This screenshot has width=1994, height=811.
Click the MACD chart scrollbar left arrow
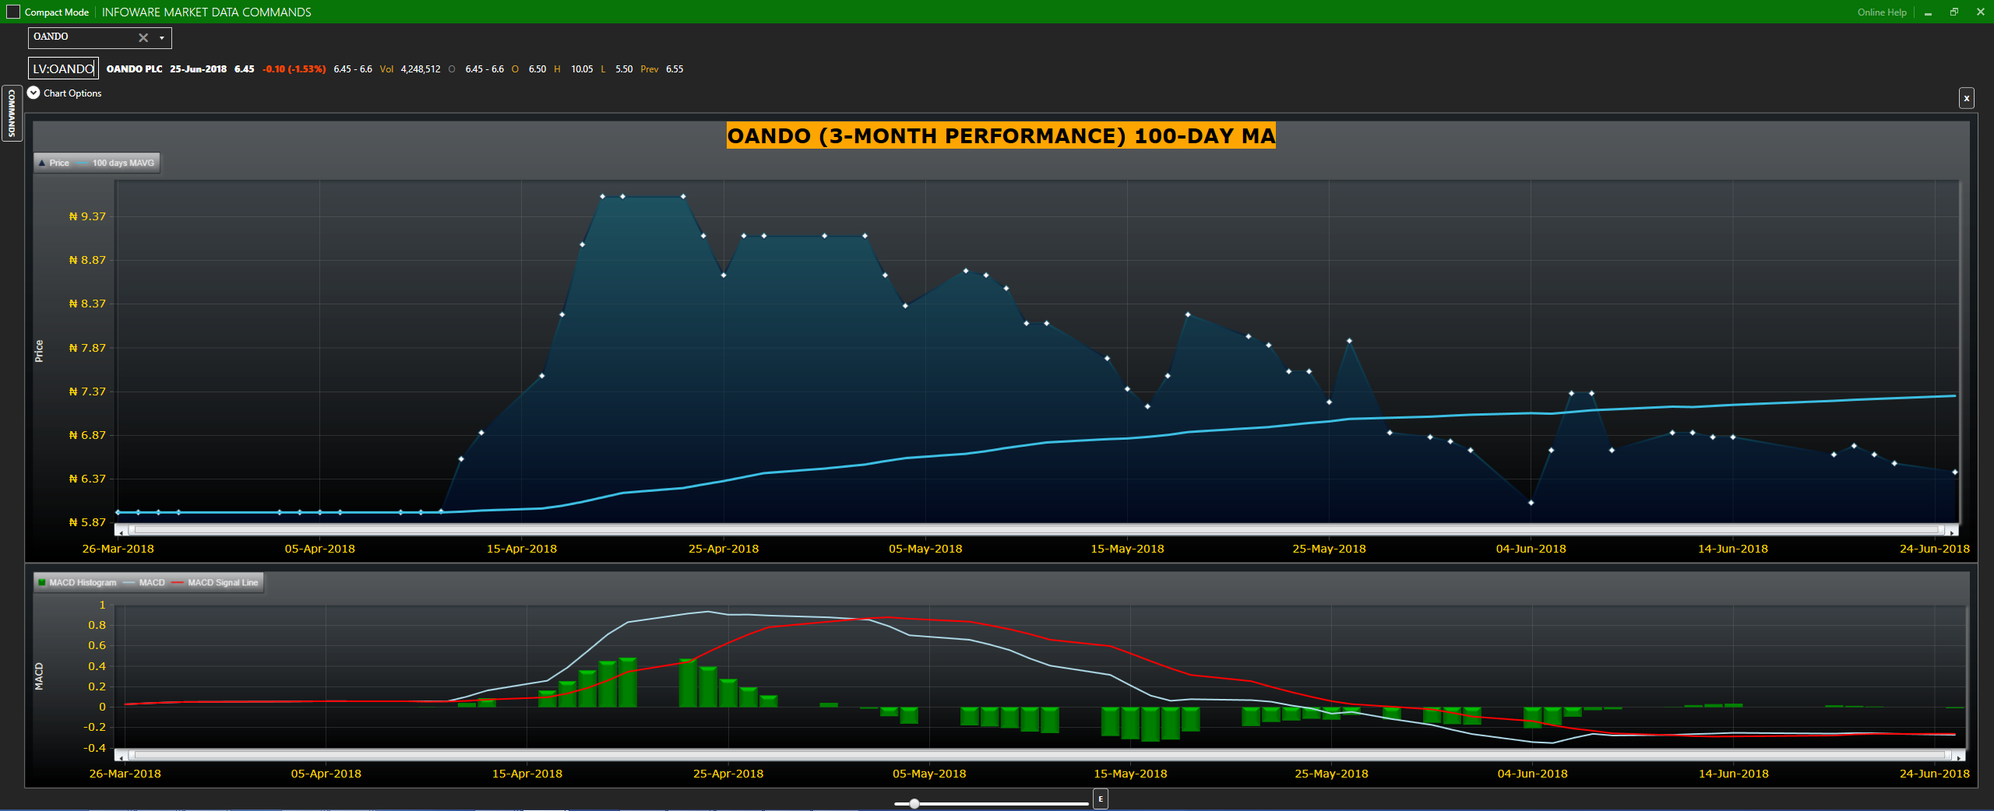pos(120,756)
